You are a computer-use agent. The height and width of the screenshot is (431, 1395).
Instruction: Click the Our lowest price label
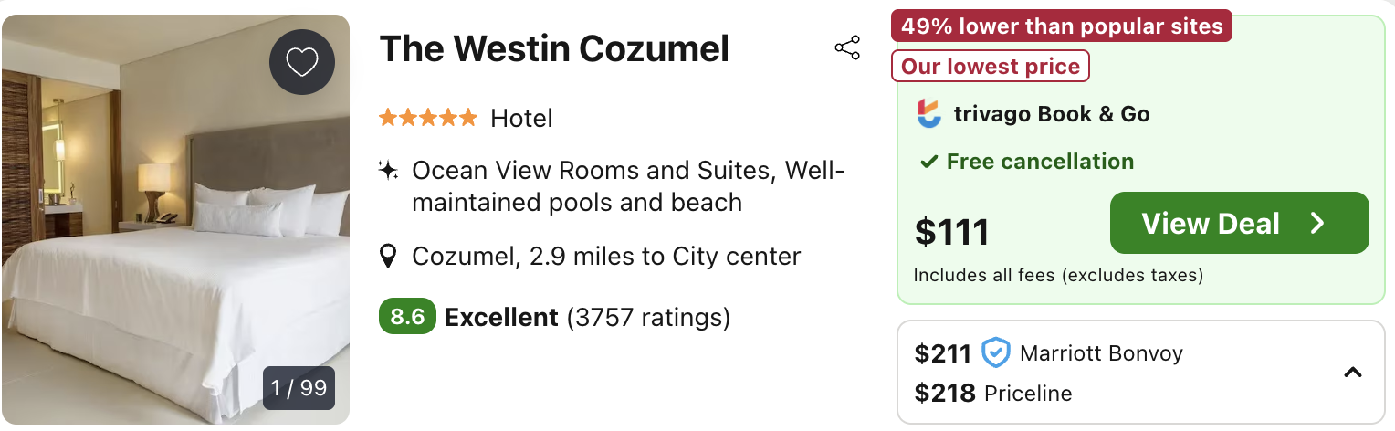[x=991, y=66]
